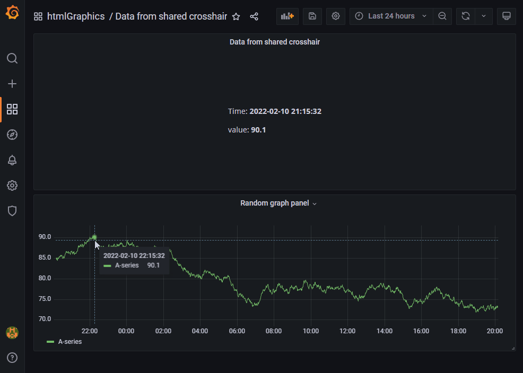Click the Help question mark button

12,358
